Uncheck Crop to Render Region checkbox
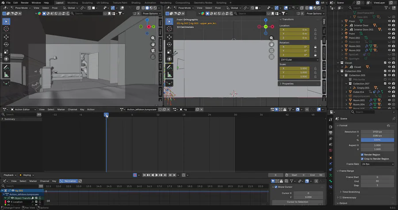398x210 pixels. click(x=362, y=159)
